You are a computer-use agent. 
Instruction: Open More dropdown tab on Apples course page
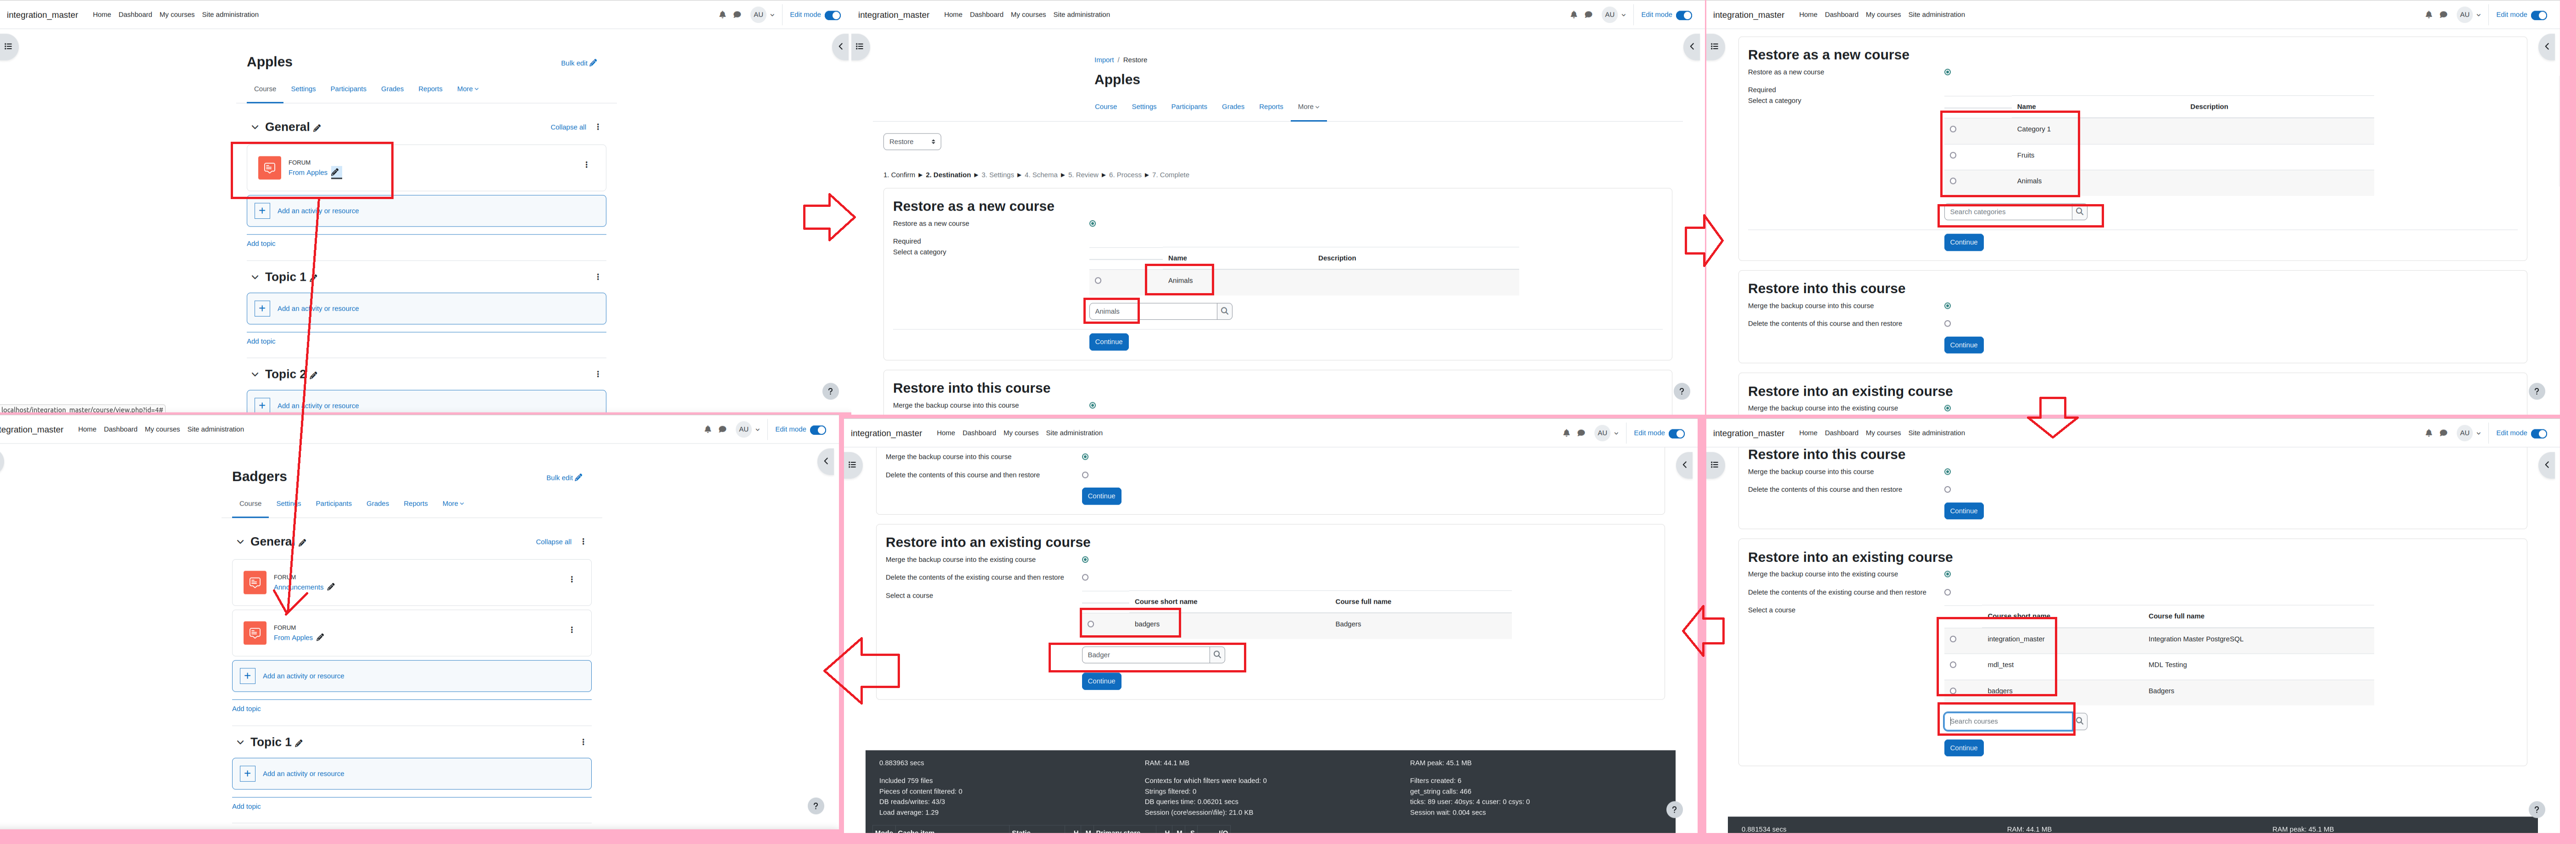(468, 89)
